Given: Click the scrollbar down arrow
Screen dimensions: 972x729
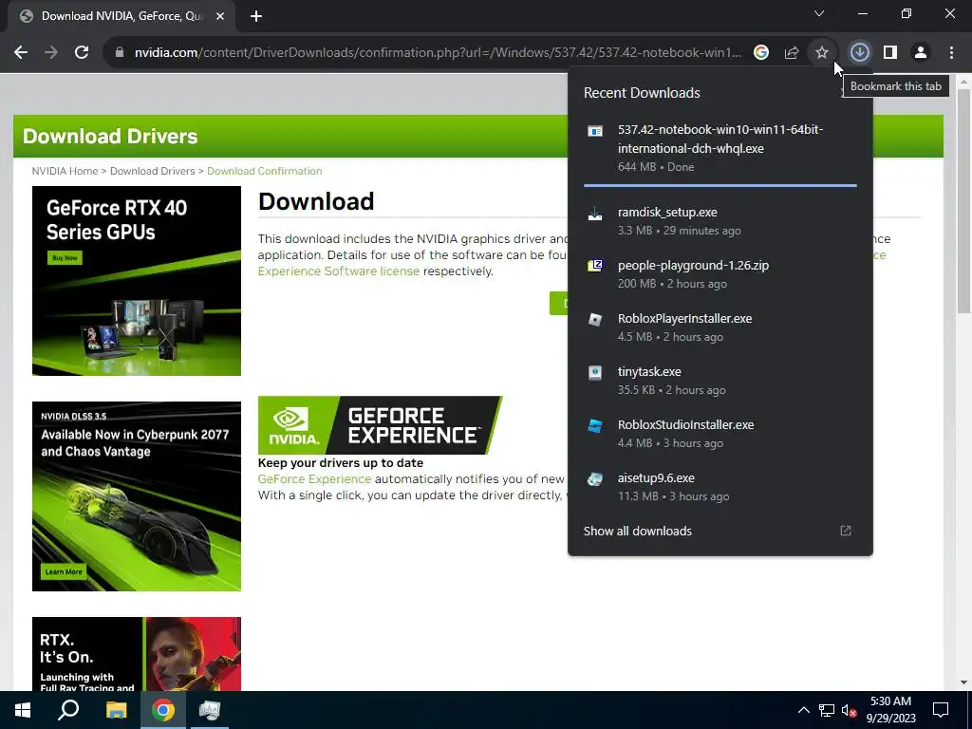Looking at the screenshot, I should (x=964, y=683).
